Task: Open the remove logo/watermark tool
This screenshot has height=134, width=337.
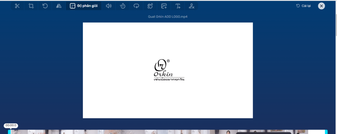Action: click(x=192, y=6)
